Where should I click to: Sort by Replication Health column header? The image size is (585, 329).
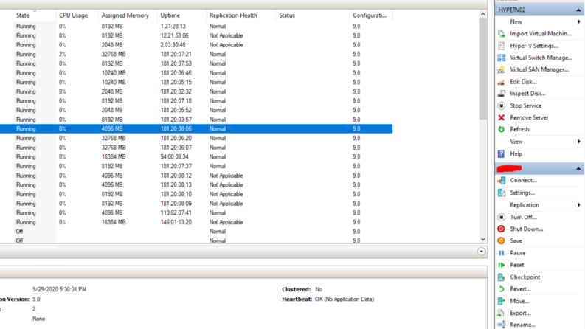click(241, 15)
